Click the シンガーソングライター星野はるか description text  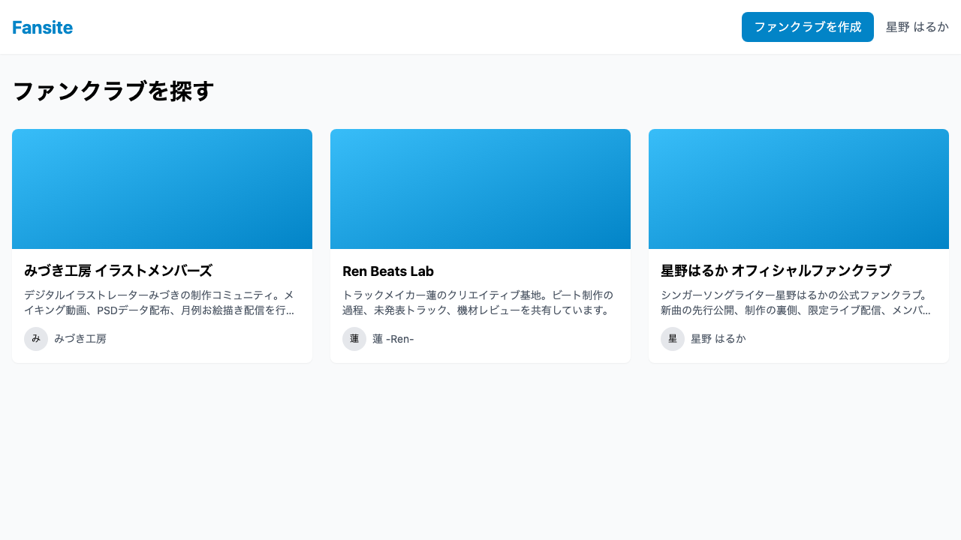coord(796,302)
